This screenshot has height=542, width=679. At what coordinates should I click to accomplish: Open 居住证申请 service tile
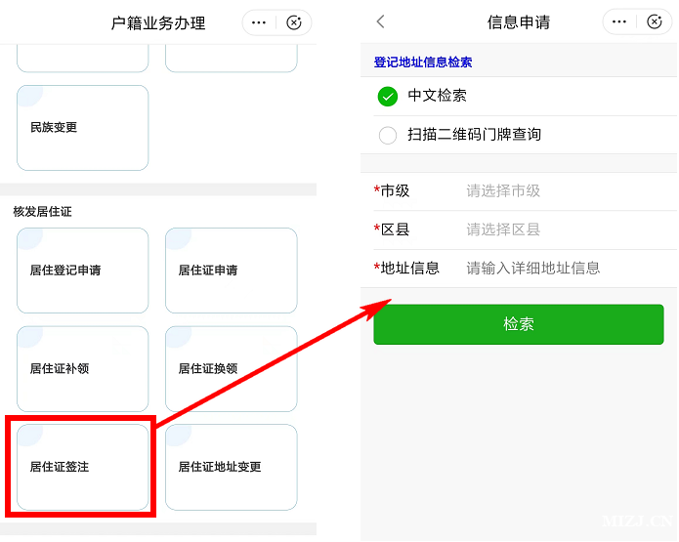[x=231, y=271]
